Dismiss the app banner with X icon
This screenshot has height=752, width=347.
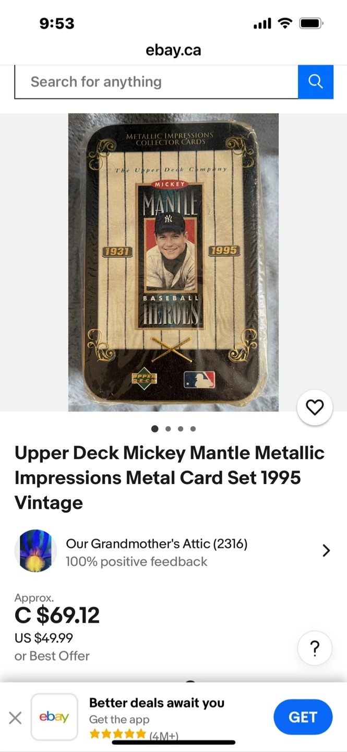15,718
